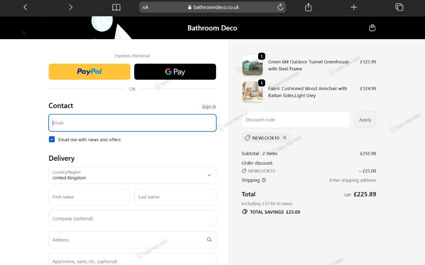Click the Including £37.65 in taxes text
Image resolution: width=425 pixels, height=265 pixels.
coord(267,203)
